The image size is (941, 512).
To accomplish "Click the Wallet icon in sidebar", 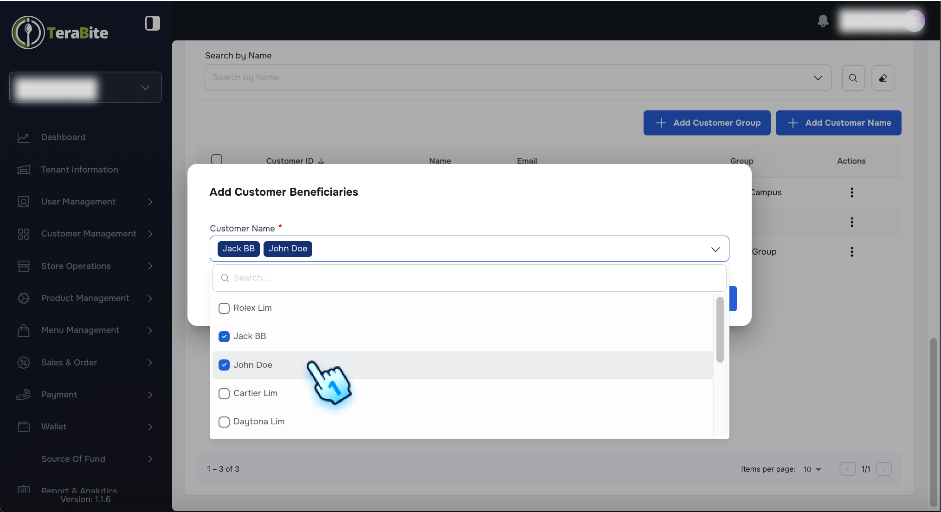I will (24, 426).
